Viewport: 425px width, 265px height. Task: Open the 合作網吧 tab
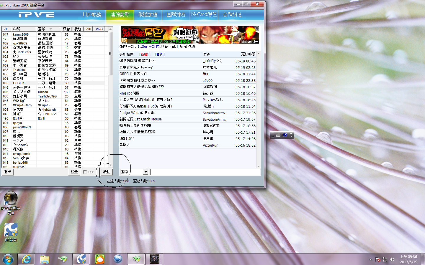(x=232, y=15)
